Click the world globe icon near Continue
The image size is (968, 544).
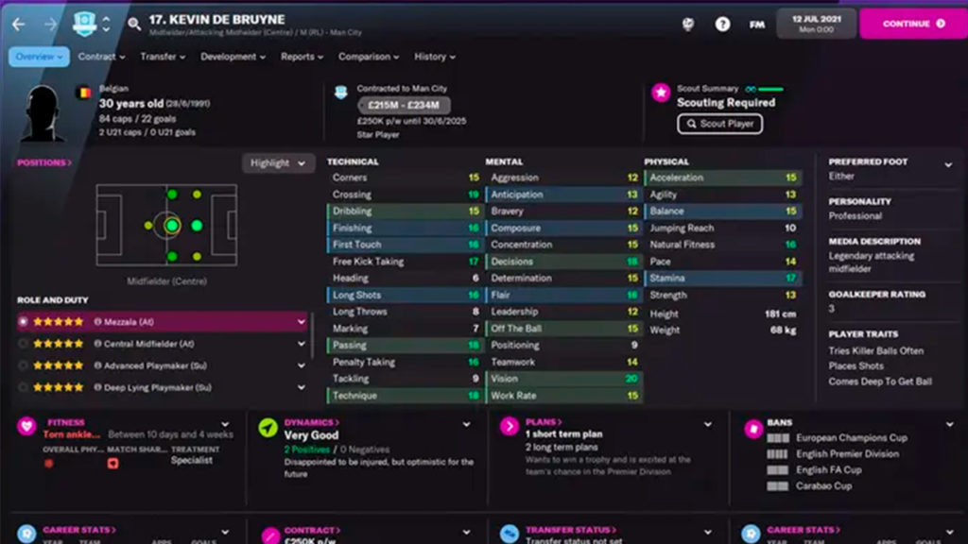point(687,22)
